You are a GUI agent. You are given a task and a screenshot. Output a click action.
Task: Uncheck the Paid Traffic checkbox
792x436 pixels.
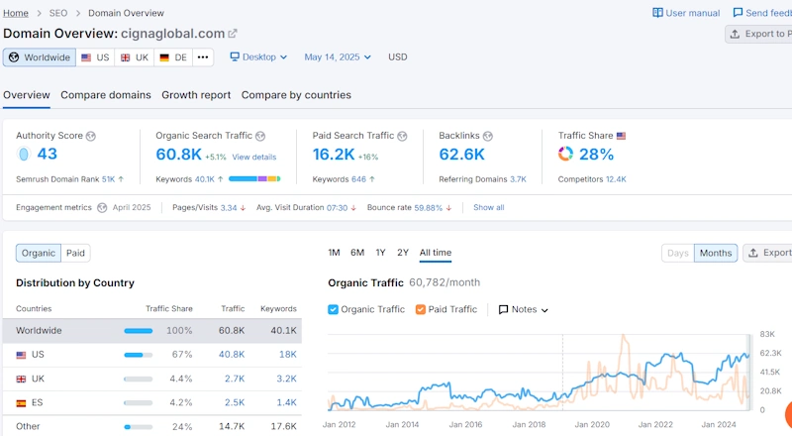point(420,309)
